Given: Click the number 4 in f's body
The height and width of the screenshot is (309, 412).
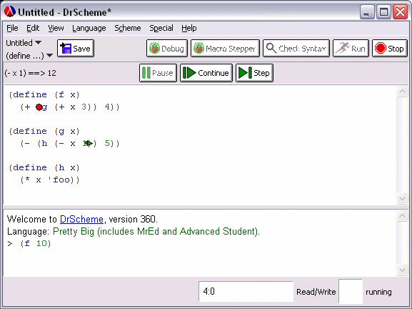Looking at the screenshot, I should pos(107,107).
